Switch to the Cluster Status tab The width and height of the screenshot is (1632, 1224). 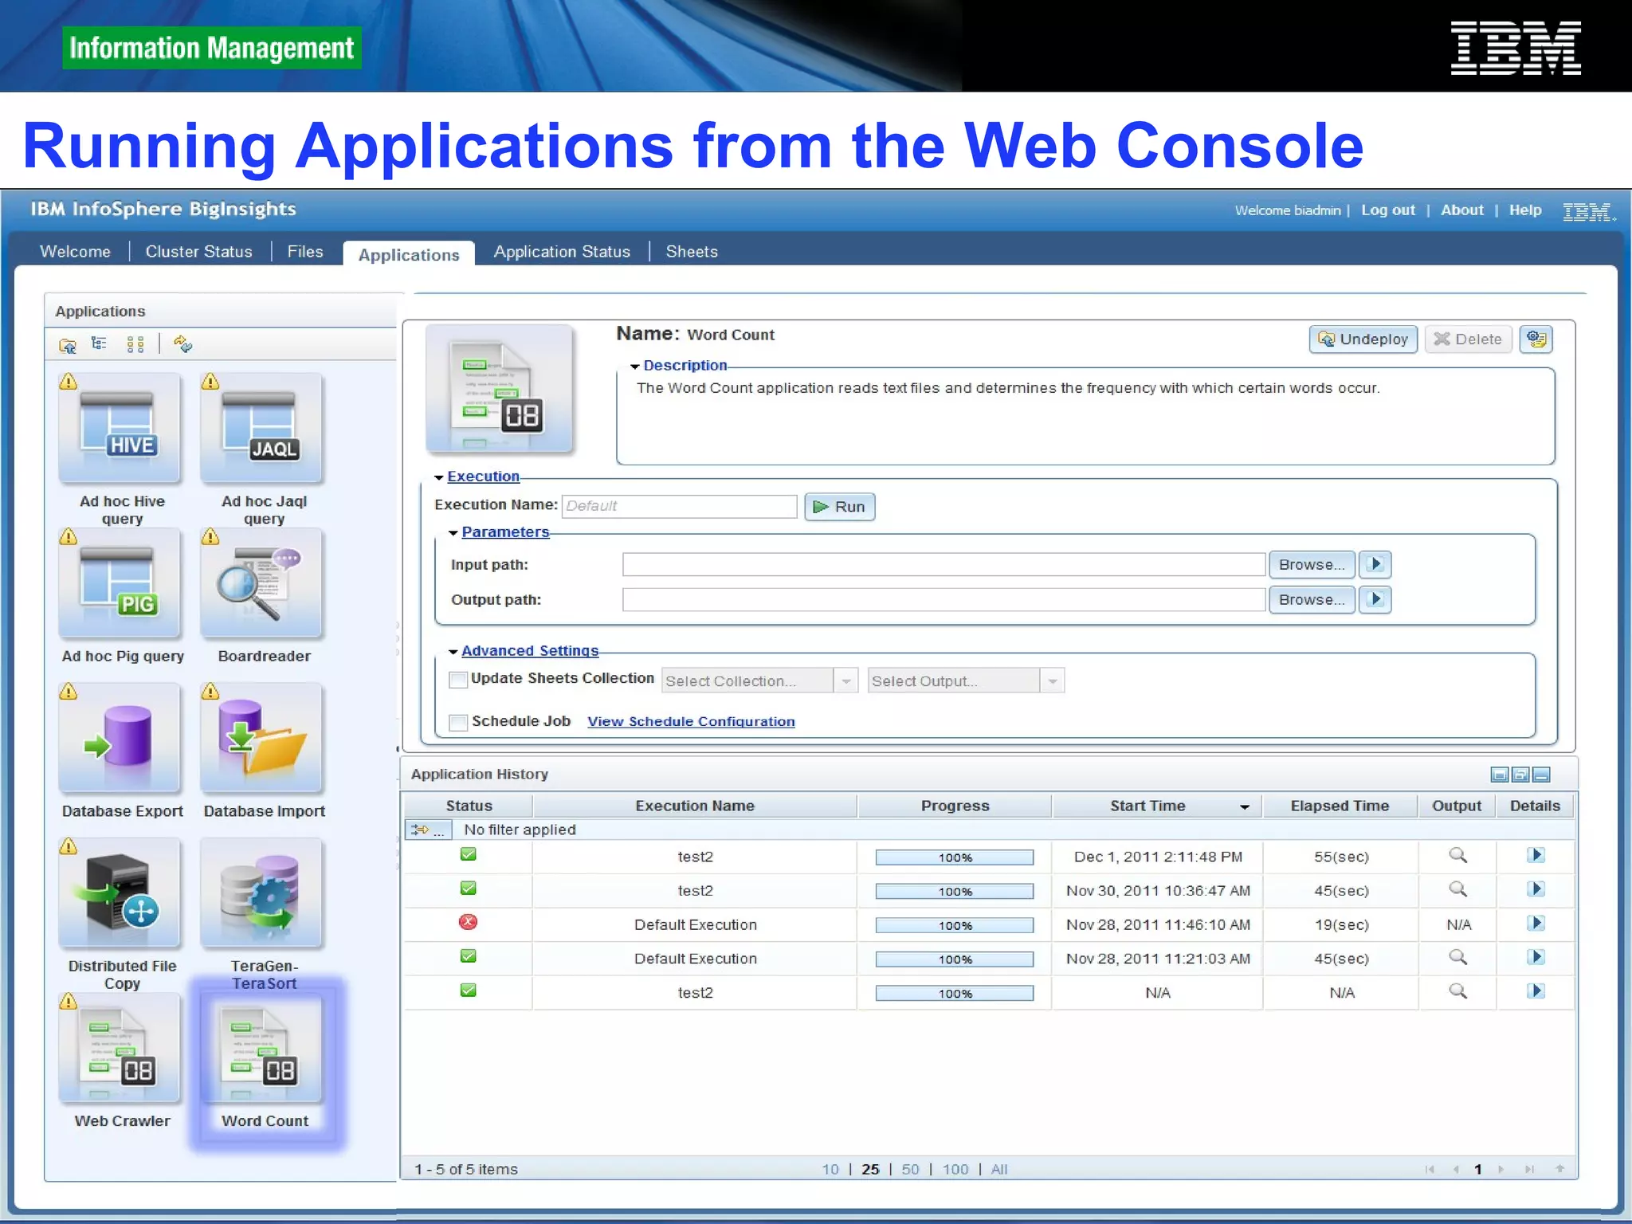coord(198,252)
